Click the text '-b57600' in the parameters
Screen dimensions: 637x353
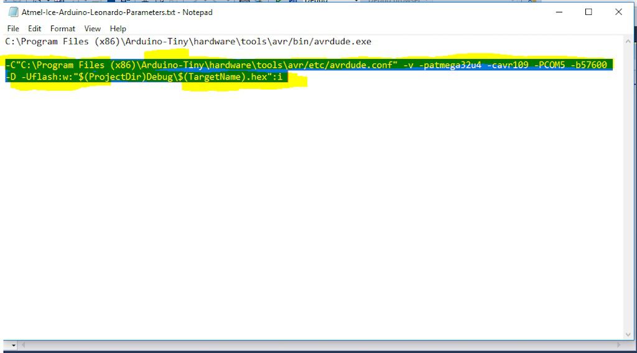click(588, 65)
